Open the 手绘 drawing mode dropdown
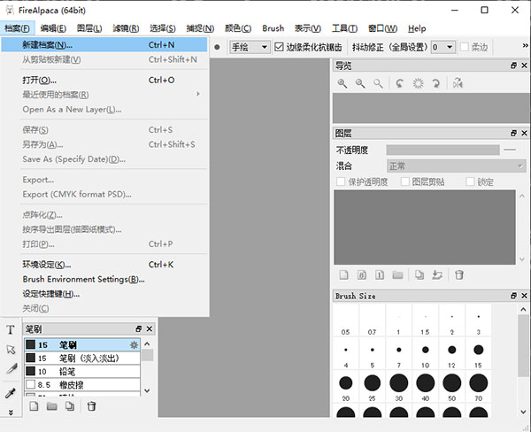Viewport: 531px width, 432px height. [249, 47]
